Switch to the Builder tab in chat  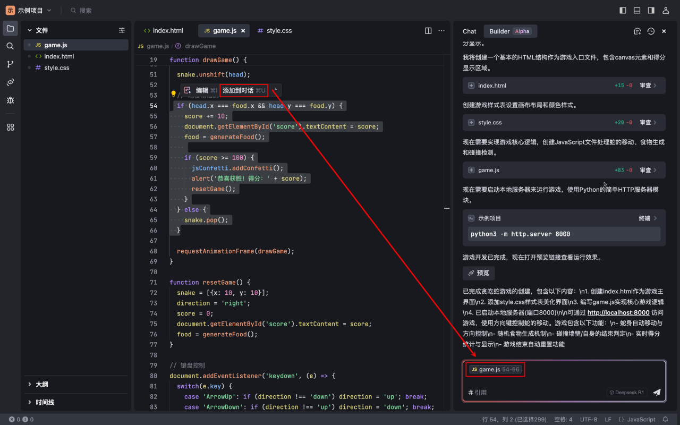tap(499, 31)
